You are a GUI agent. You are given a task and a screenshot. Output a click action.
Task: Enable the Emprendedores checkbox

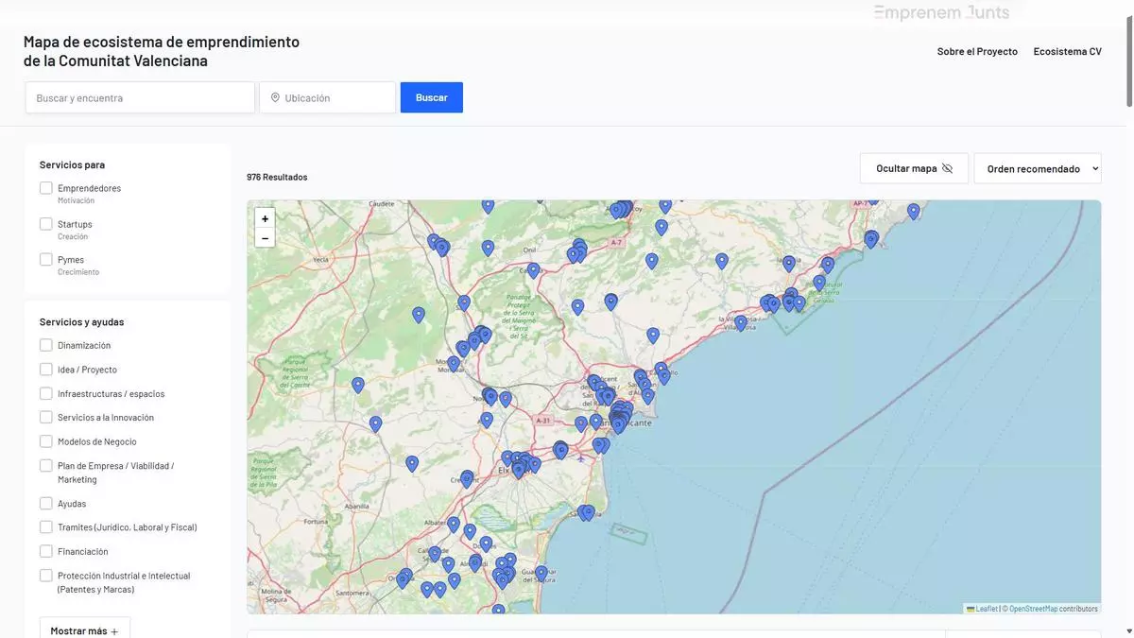(46, 188)
